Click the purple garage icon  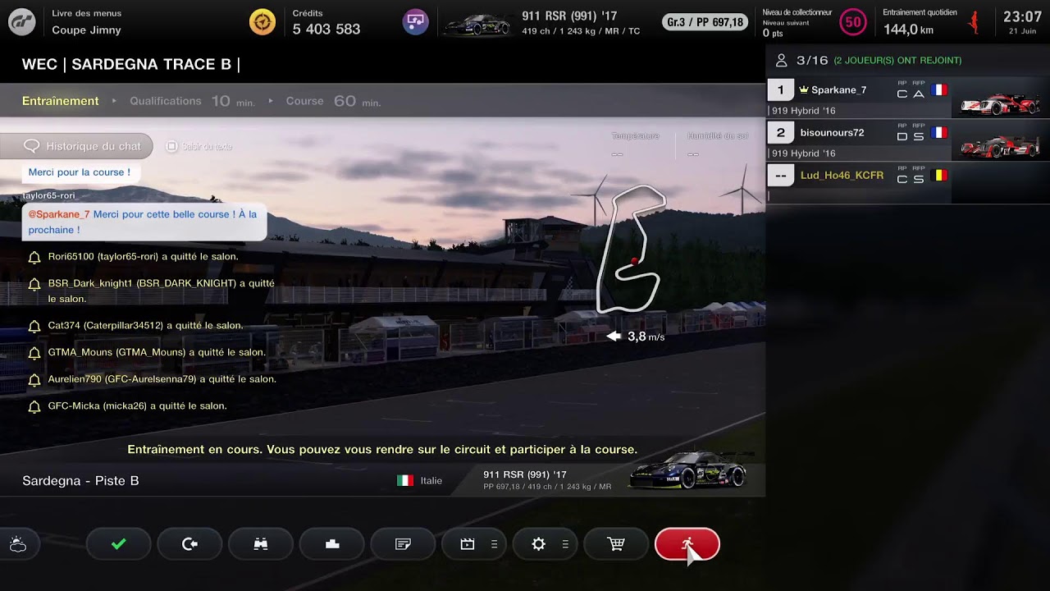[x=416, y=21]
